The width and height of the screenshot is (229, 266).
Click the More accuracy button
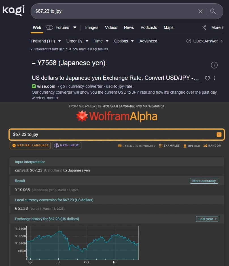204,181
